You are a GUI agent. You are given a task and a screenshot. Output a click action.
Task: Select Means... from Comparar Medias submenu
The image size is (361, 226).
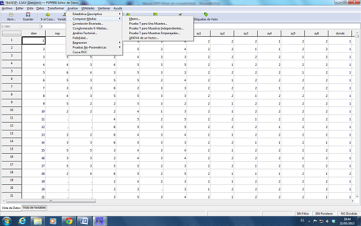pyautogui.click(x=134, y=19)
